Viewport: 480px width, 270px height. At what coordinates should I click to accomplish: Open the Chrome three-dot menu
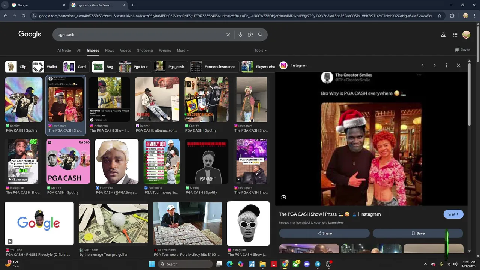[x=474, y=16]
